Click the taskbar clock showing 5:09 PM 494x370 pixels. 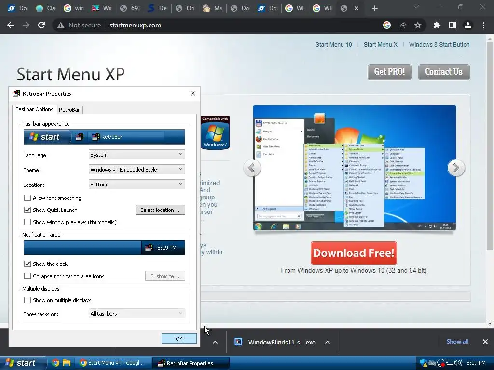point(476,363)
